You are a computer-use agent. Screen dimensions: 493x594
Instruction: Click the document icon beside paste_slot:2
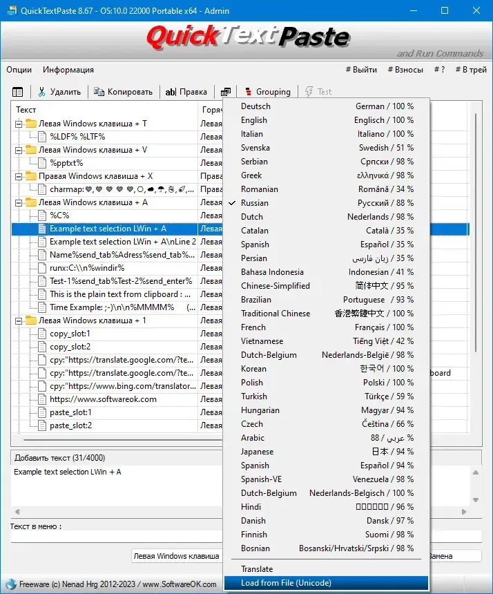pos(42,425)
